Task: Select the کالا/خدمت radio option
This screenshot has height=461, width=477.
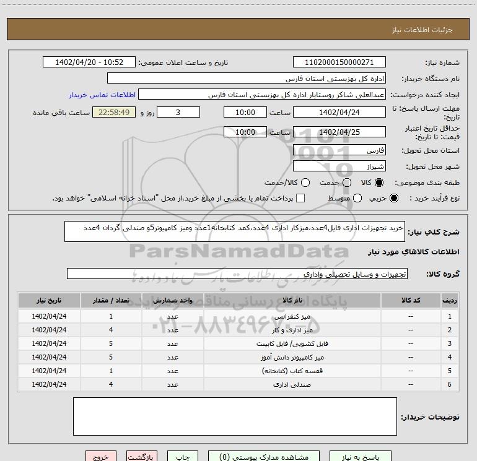Action: 305,183
